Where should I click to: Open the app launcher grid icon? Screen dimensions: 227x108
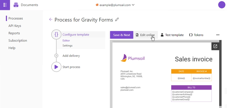tap(5, 5)
